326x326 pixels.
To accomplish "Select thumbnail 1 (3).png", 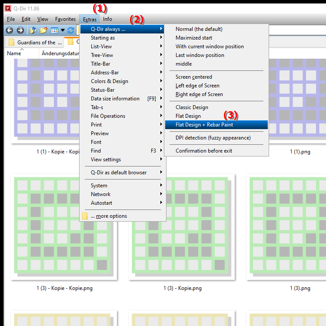I will click(x=286, y=227).
